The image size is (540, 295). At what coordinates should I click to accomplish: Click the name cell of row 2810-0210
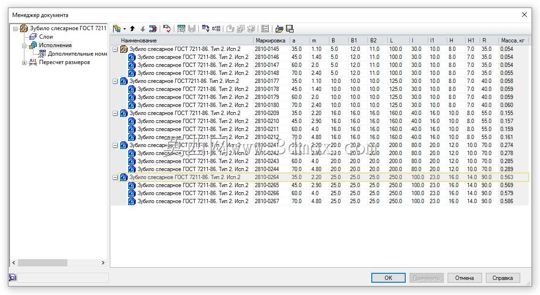[x=193, y=121]
